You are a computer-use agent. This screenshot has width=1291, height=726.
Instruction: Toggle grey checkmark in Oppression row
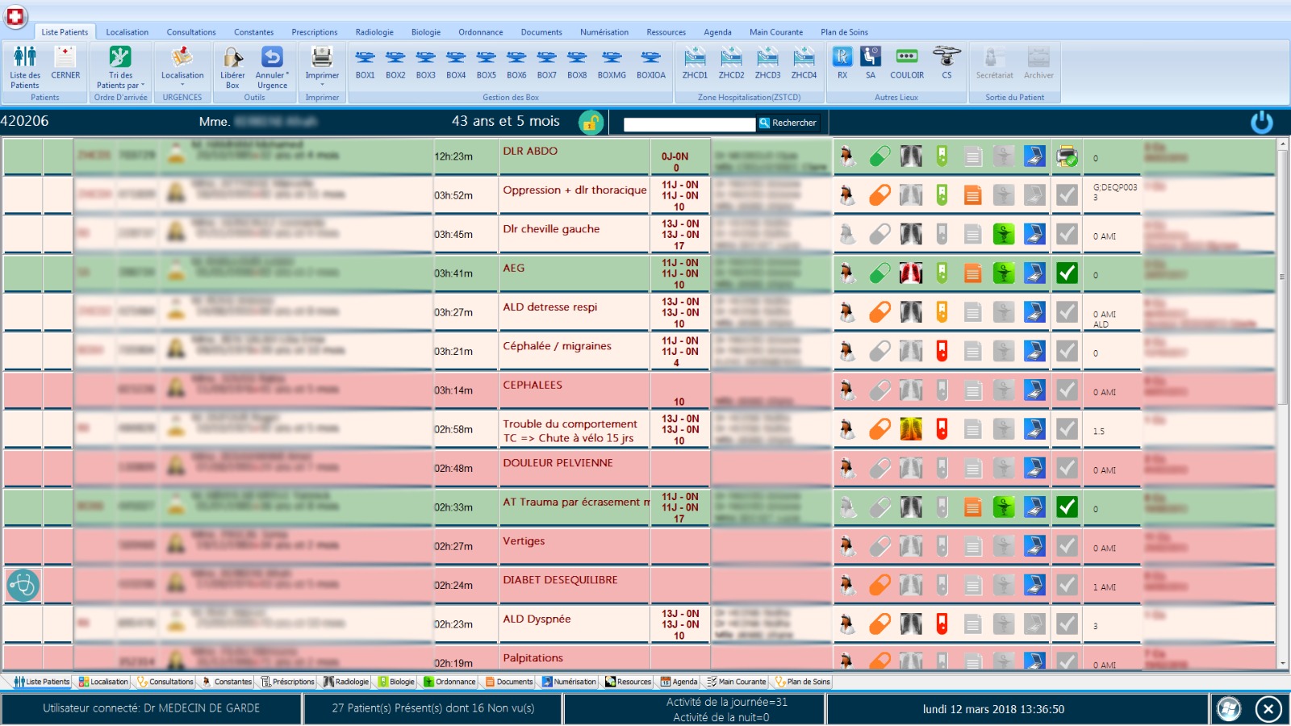coord(1067,195)
